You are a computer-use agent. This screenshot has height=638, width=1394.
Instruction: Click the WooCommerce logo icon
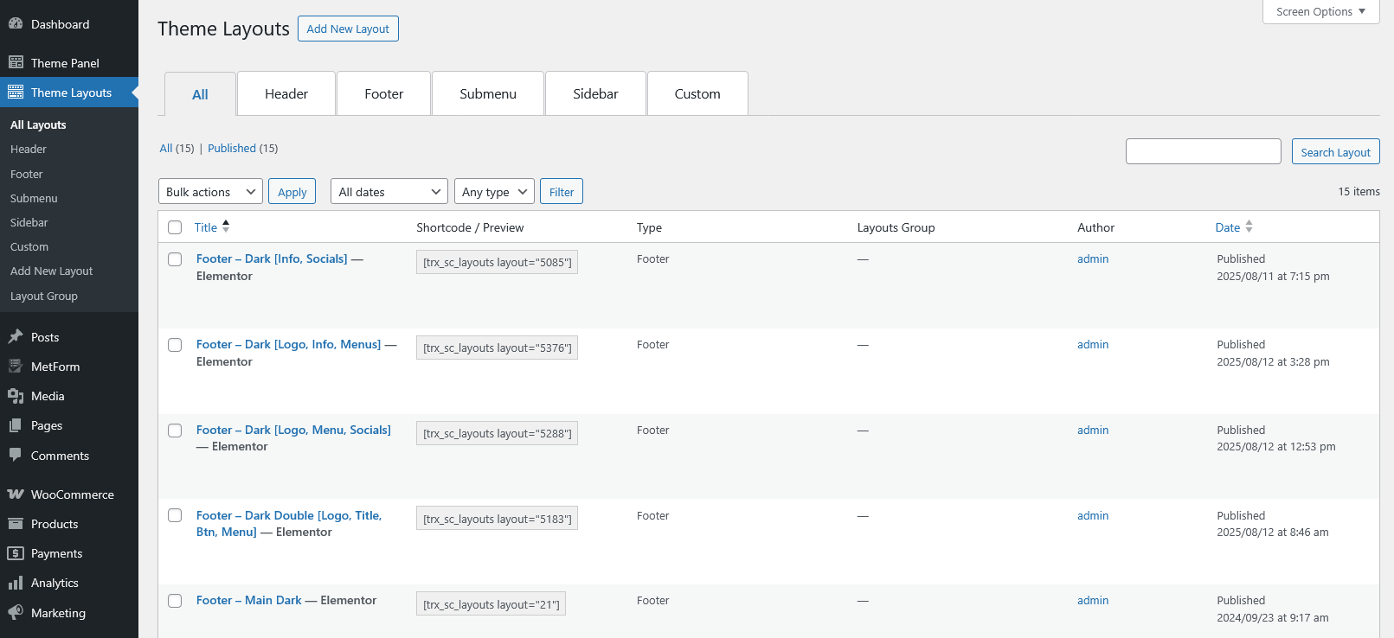pyautogui.click(x=16, y=494)
